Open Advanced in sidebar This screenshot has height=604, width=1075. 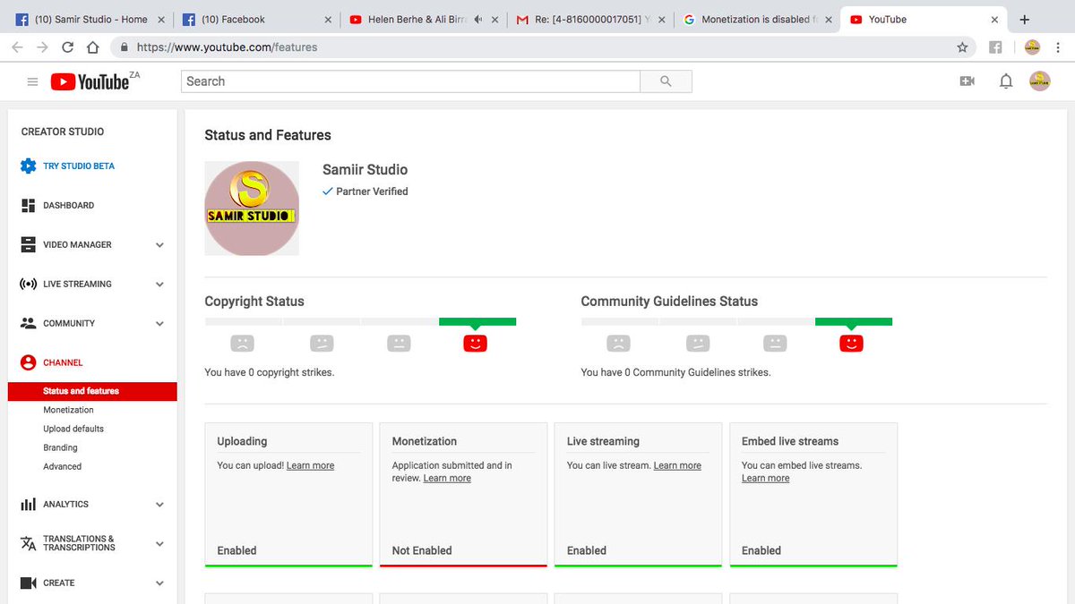tap(62, 466)
